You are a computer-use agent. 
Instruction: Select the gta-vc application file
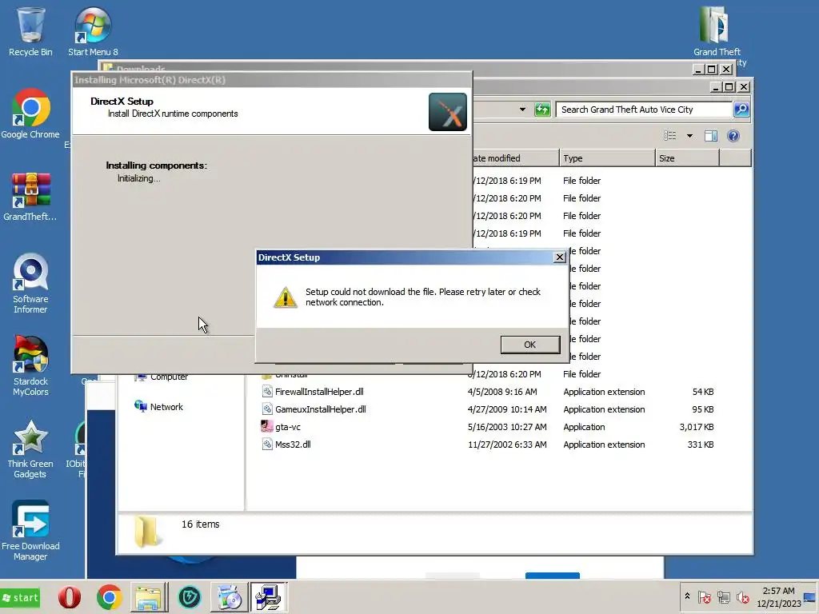(288, 427)
